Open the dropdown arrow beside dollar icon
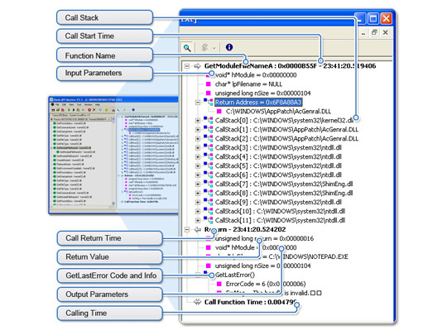 tap(214, 48)
